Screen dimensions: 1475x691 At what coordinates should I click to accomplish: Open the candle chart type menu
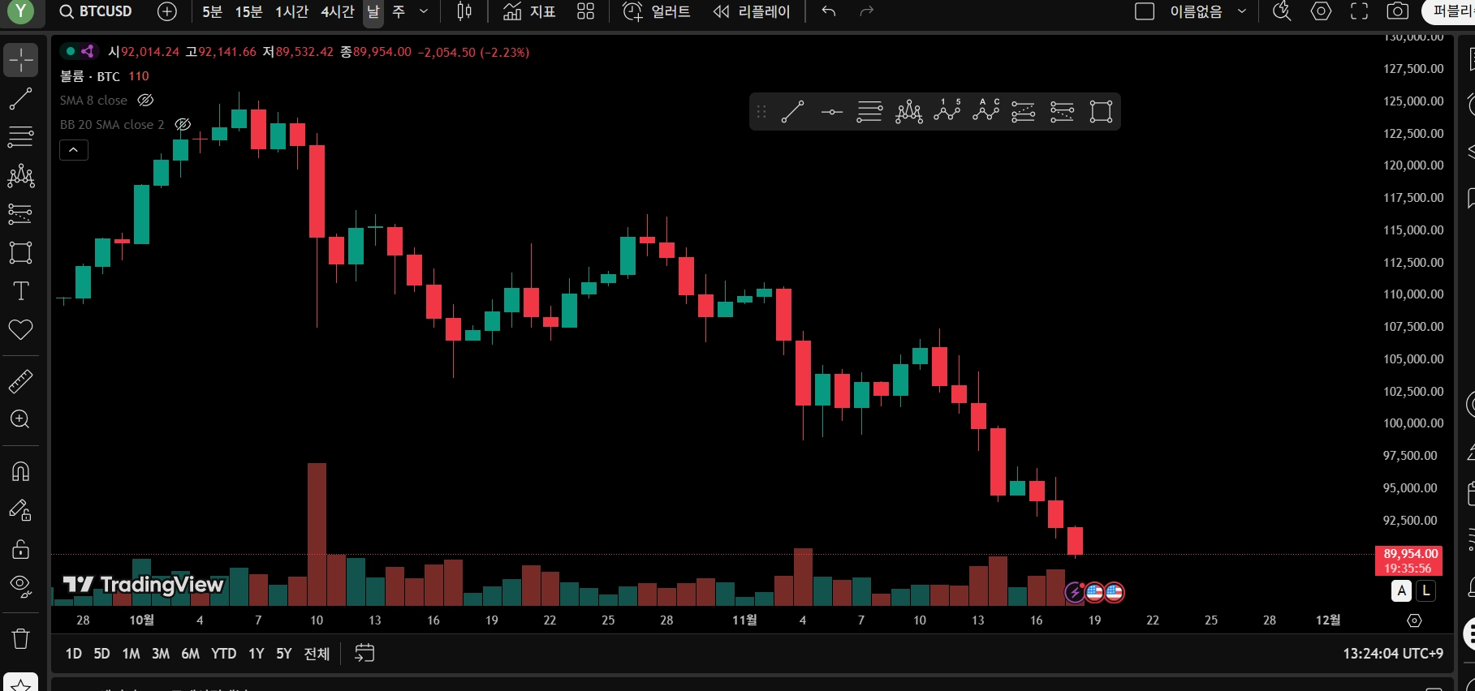pyautogui.click(x=464, y=11)
